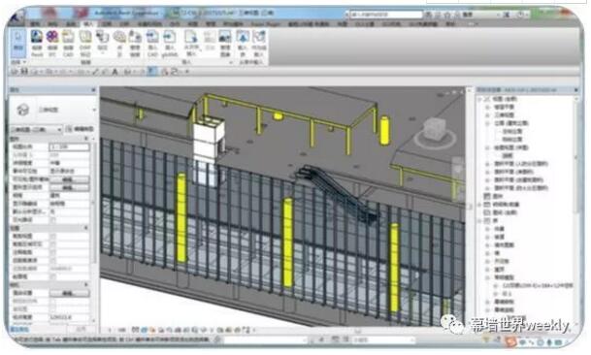Click the Import CAD icon
Image resolution: width=591 pixels, height=355 pixels.
[152, 43]
